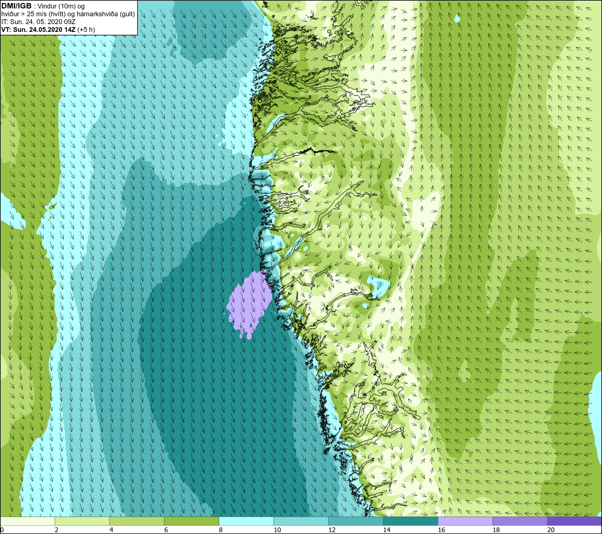Click the 18–20 m/s purple legend swatch
The height and width of the screenshot is (534, 602).
coord(520,521)
